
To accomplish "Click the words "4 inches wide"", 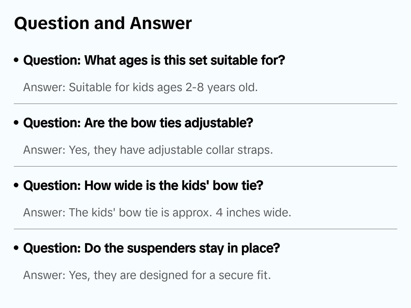I will click(x=253, y=213).
